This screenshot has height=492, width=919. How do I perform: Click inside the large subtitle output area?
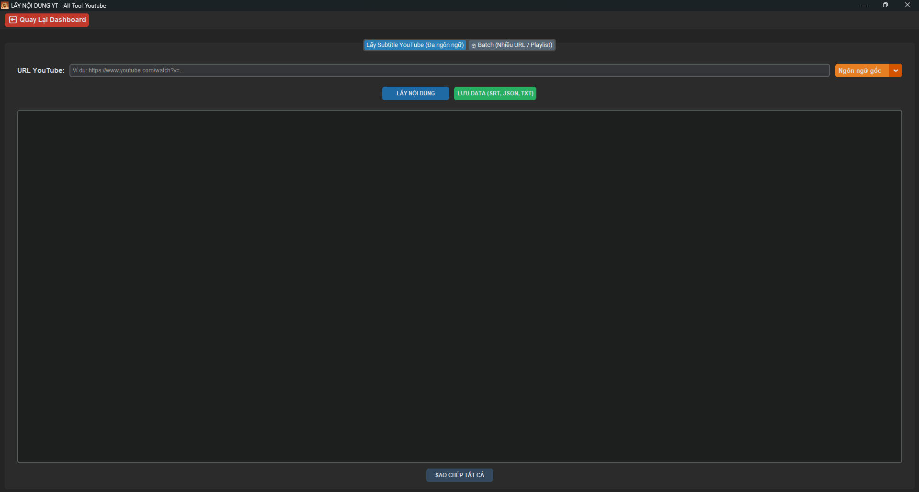459,286
